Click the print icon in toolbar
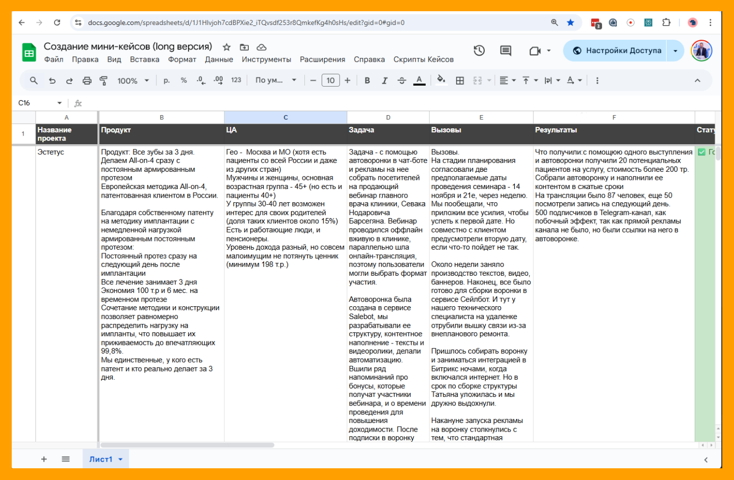 [87, 81]
